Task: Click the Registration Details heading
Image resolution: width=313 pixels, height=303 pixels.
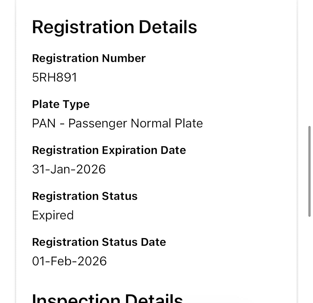Action: pos(114,27)
